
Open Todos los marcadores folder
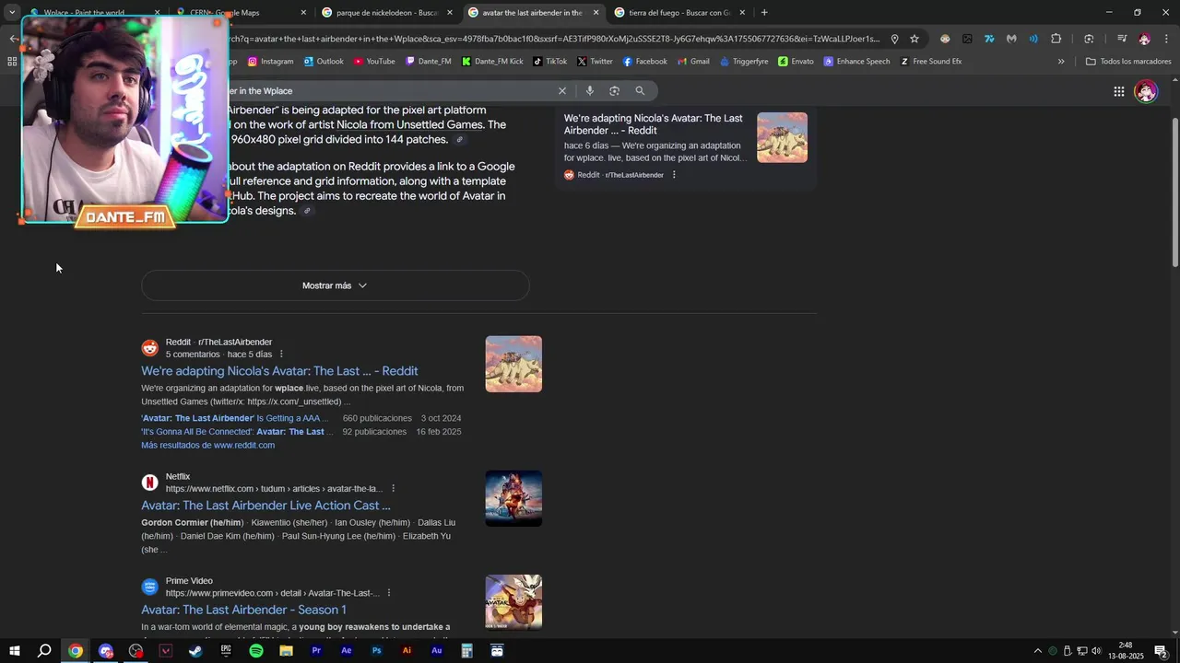pyautogui.click(x=1128, y=62)
